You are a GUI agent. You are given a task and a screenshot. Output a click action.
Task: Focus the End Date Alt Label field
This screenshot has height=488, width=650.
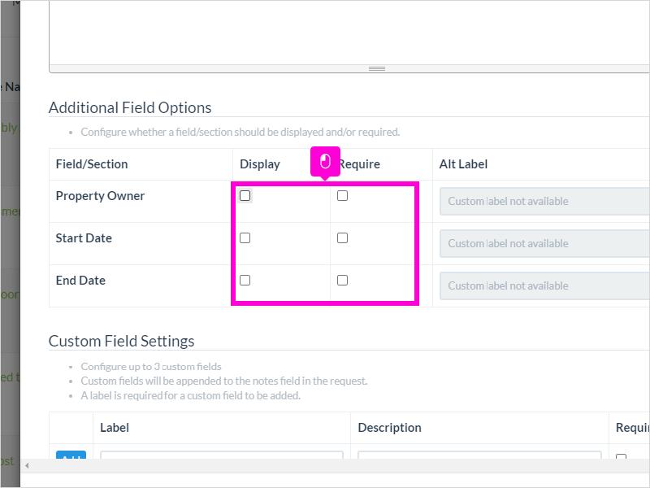click(544, 286)
